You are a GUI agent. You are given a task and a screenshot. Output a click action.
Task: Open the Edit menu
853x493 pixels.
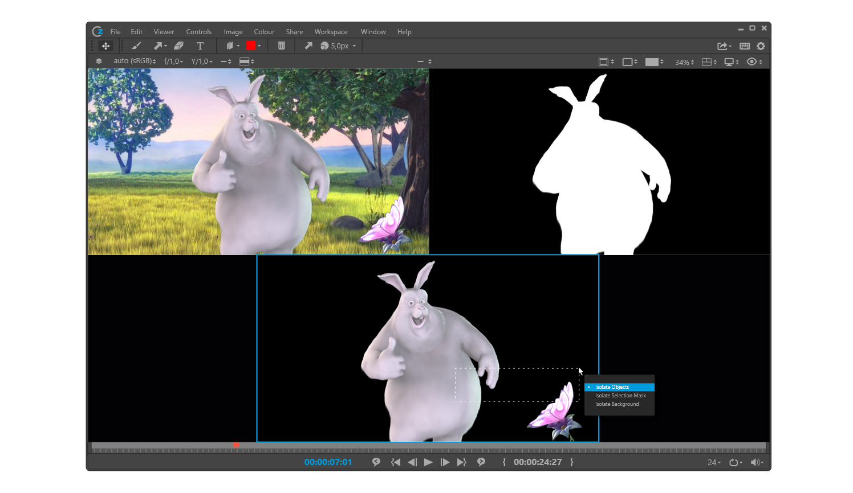coord(136,32)
